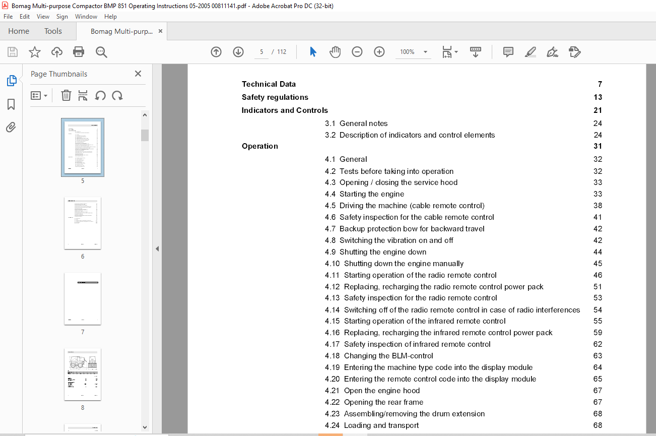The width and height of the screenshot is (656, 436).
Task: Click the '4.4 Starting the engine' entry
Action: (x=365, y=194)
